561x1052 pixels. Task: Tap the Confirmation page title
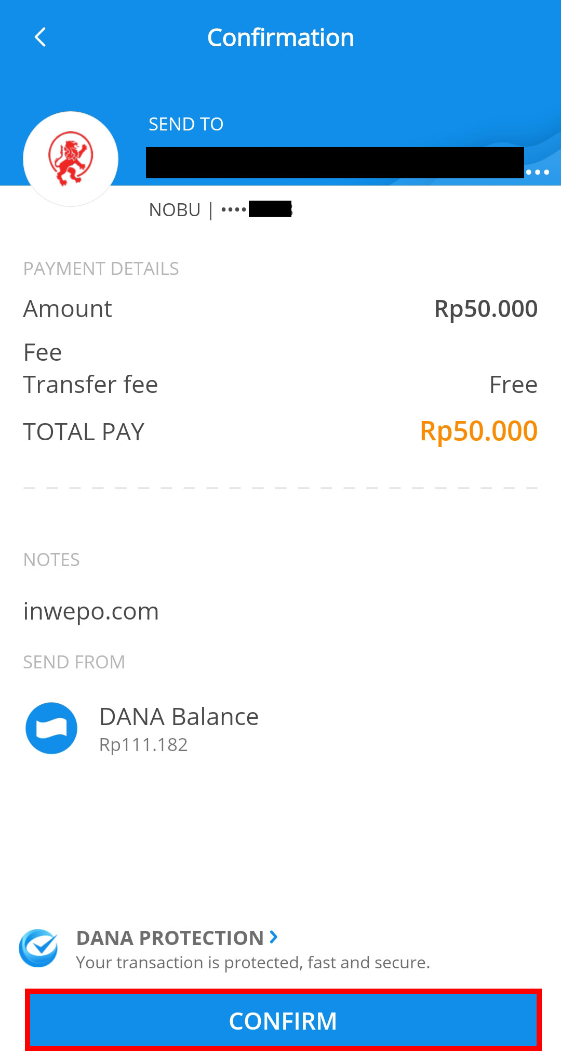coord(280,37)
